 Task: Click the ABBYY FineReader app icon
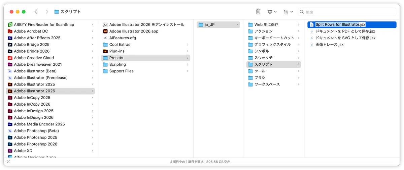(x=10, y=24)
